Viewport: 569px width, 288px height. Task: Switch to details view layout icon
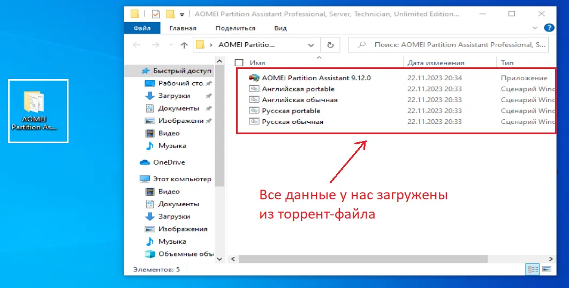[x=533, y=269]
